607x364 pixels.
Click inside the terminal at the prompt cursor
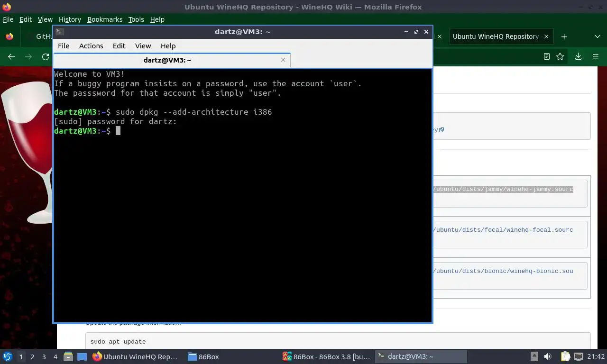pos(118,131)
